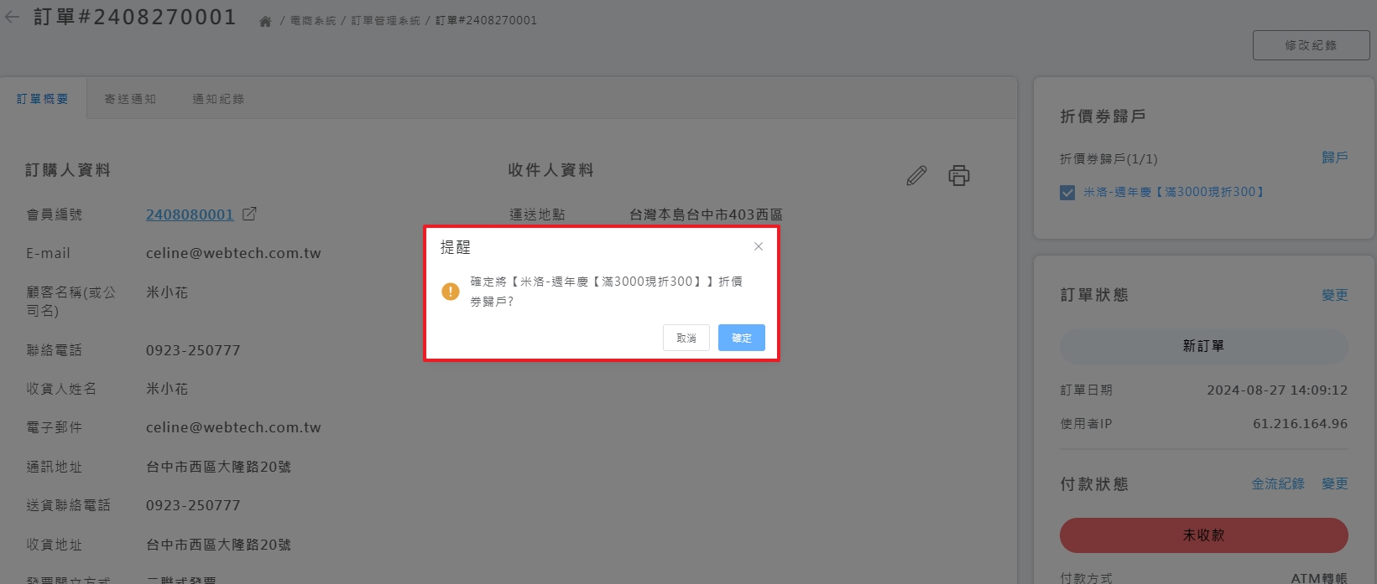
Task: Switch to the 寄送通知 tab
Action: 130,99
